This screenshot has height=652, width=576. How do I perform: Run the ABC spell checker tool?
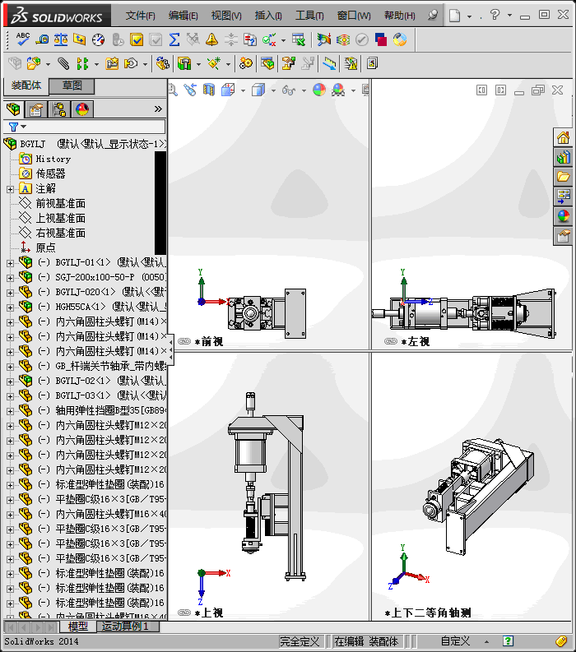point(23,39)
